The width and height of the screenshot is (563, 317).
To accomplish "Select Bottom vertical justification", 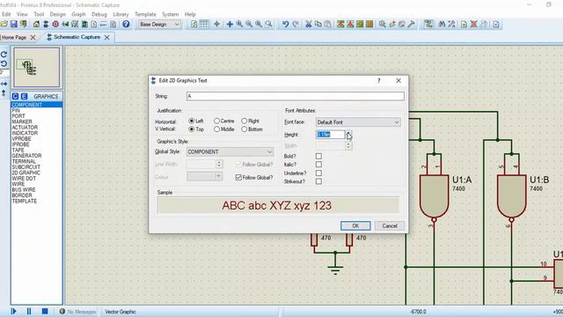I will click(x=245, y=129).
